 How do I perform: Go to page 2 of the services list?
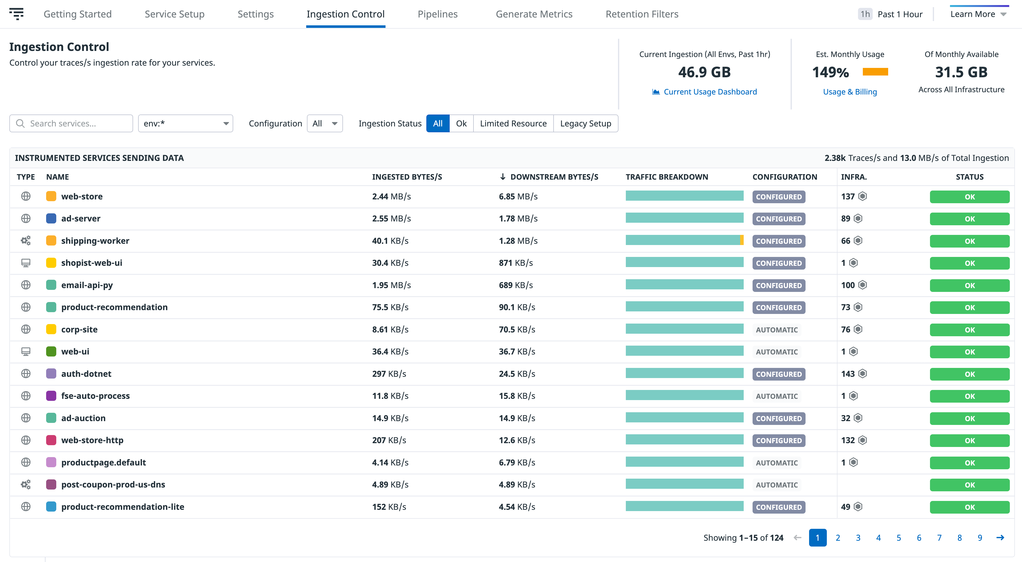coord(838,537)
